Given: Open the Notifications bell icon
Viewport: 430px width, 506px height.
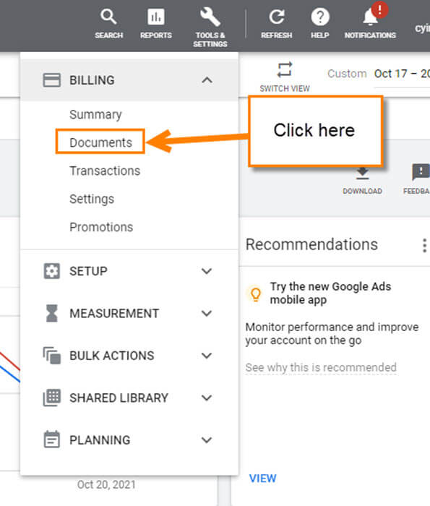Looking at the screenshot, I should click(x=370, y=17).
